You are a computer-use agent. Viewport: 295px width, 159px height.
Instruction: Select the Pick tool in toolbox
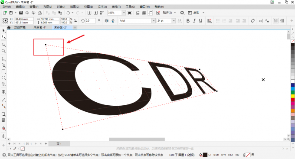click(x=3, y=30)
